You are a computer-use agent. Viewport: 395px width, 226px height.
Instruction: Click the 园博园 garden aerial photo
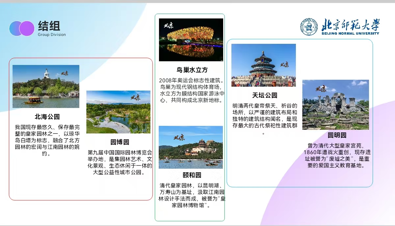point(118,112)
